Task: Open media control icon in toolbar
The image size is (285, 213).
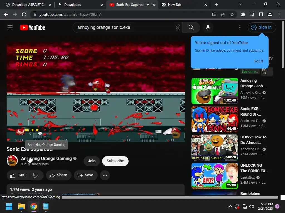Action: (252, 14)
